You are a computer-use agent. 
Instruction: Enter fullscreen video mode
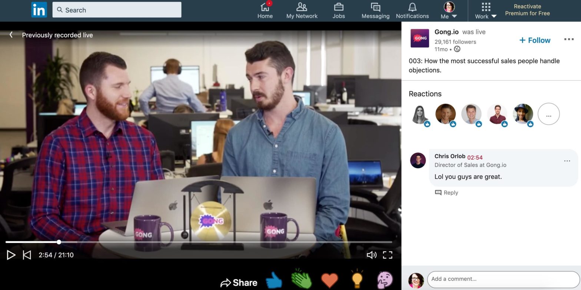(388, 255)
